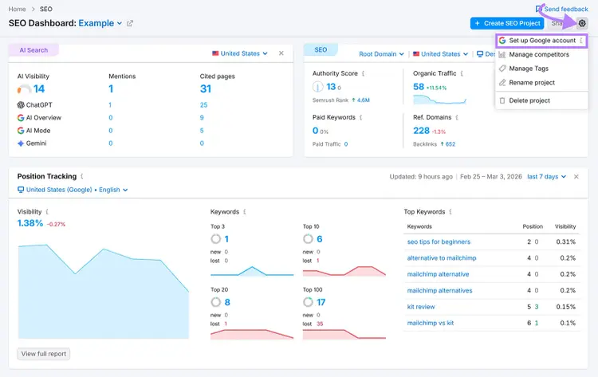Click Top Keywords info icon
The height and width of the screenshot is (377, 598).
[450, 211]
